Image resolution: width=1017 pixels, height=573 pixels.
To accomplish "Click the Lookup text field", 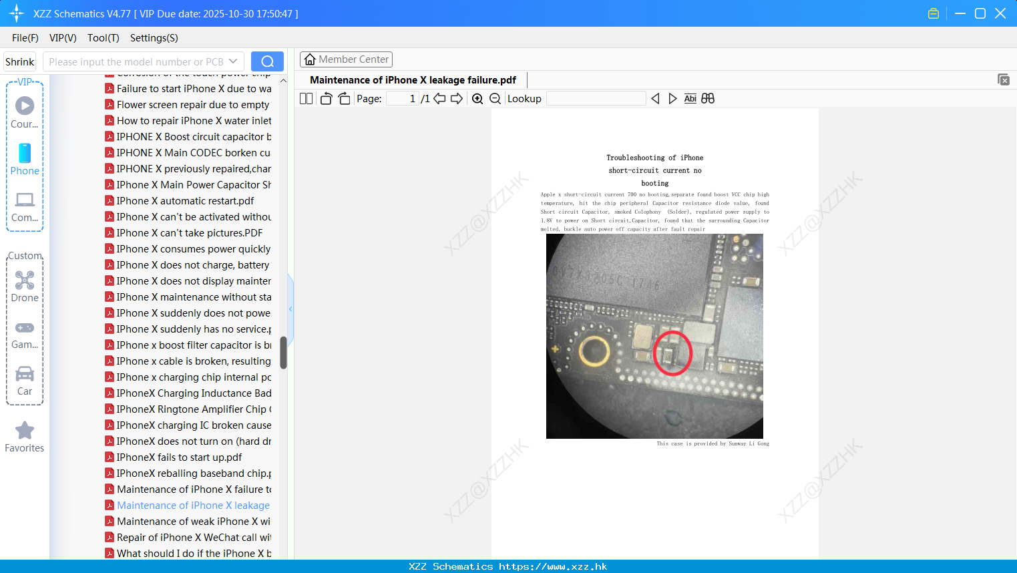I will tap(596, 98).
